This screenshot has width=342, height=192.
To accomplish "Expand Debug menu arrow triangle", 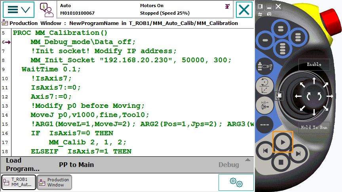I will [247, 159].
